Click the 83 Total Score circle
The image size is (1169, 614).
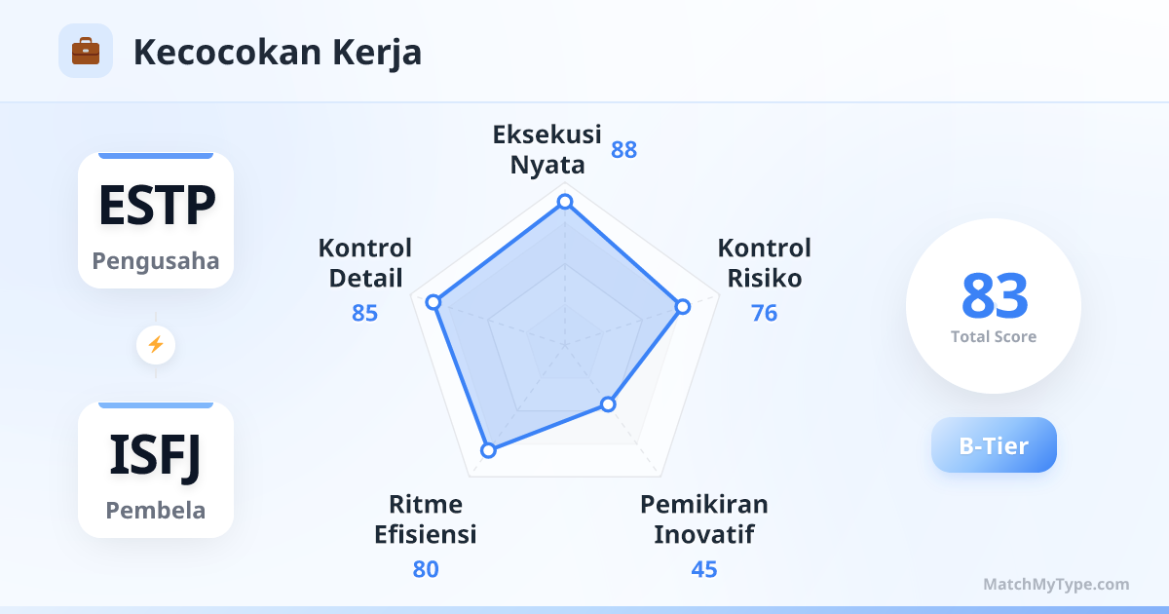(994, 306)
